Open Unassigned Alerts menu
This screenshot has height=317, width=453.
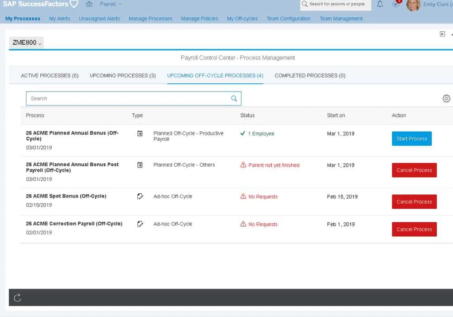click(x=99, y=19)
